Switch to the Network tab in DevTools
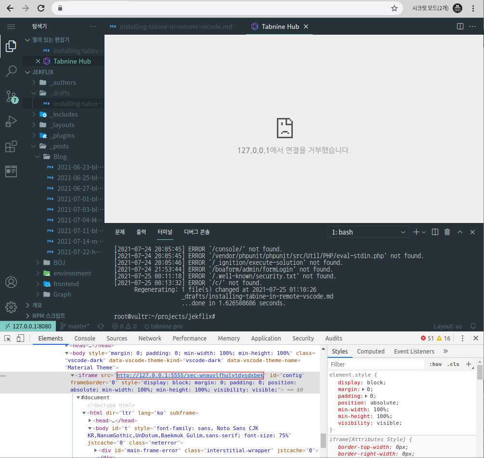 (x=150, y=338)
